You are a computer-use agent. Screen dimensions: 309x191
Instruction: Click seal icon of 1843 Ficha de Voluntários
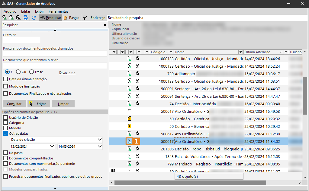pyautogui.click(x=137, y=156)
